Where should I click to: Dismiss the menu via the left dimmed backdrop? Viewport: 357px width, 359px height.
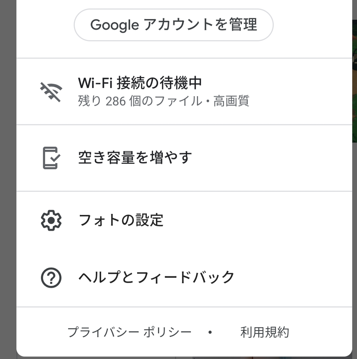coord(8,180)
